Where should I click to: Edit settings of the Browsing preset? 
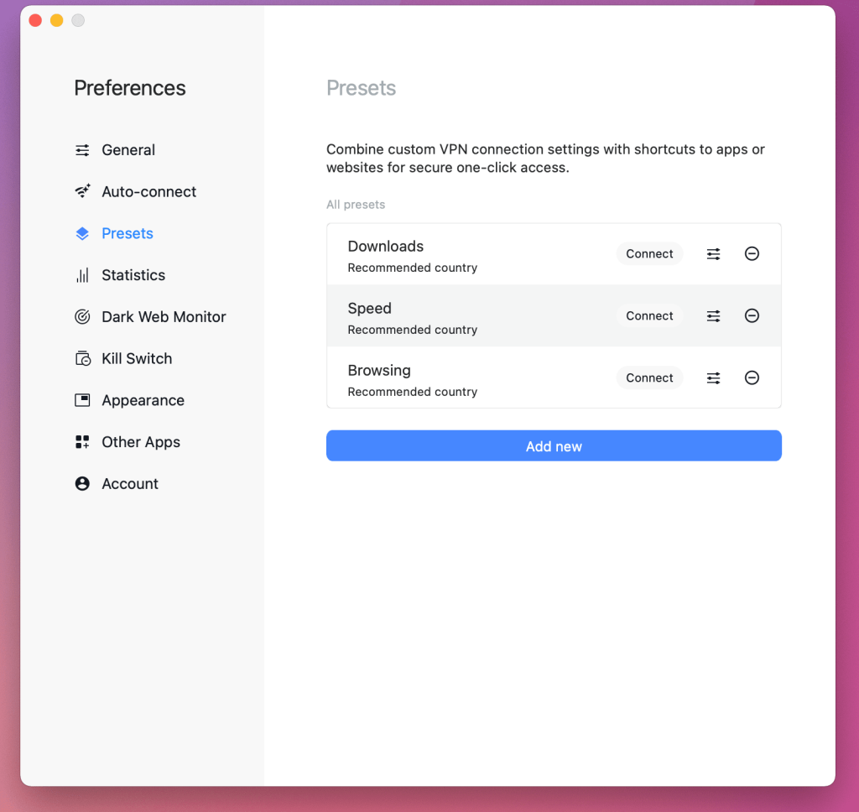pos(713,377)
